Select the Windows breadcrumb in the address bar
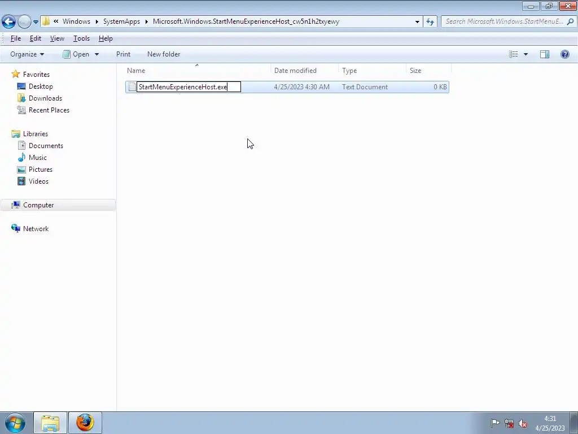Viewport: 578px width, 434px height. pos(76,21)
